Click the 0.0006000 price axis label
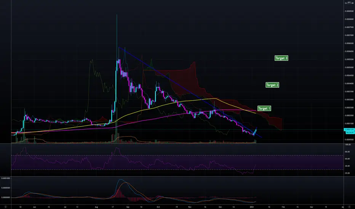Image resolution: width=355 pixels, height=209 pixels. tap(349, 51)
